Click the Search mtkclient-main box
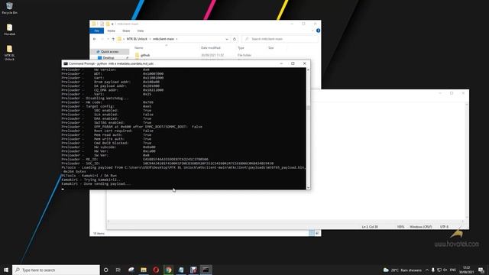 pos(280,39)
